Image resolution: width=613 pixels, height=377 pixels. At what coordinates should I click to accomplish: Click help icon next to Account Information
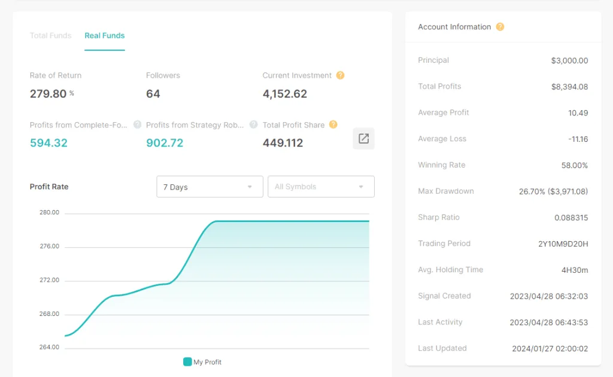[x=500, y=27]
